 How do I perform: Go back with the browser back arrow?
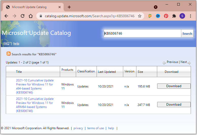(x=6, y=16)
